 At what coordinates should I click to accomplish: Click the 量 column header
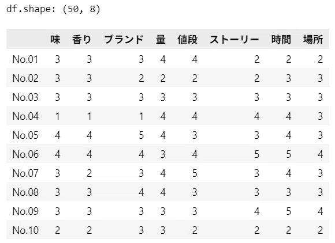(x=161, y=40)
